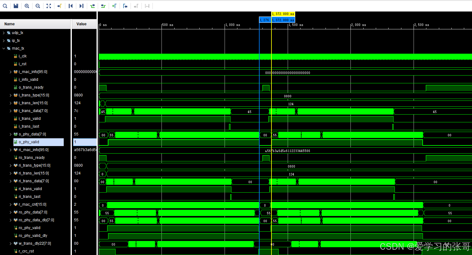Go to next marker
472x255 pixels.
[x=136, y=6]
